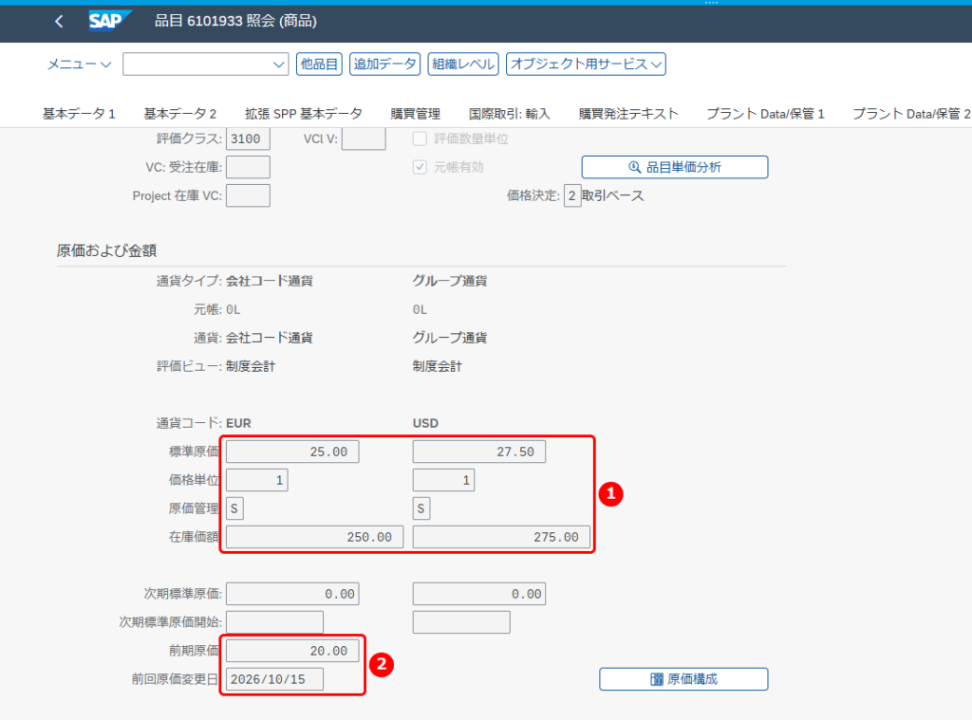Toggle the 評価数量単位 checkbox

420,138
